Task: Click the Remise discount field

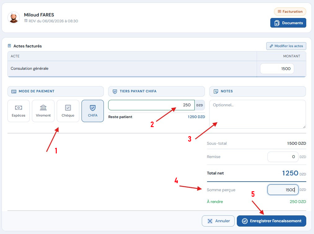Action: click(283, 157)
